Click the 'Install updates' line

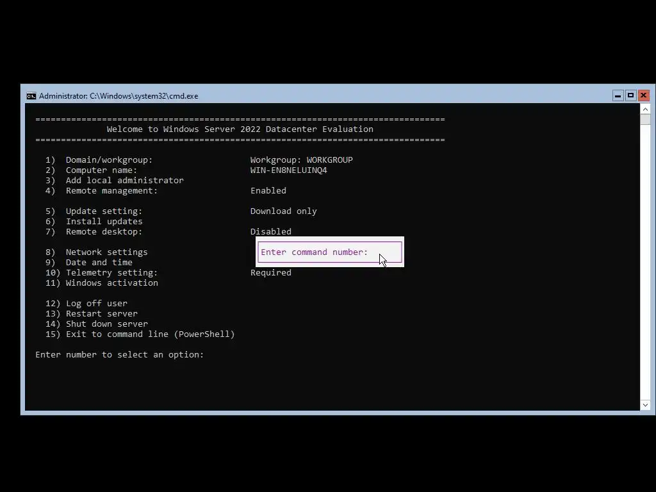coord(104,221)
